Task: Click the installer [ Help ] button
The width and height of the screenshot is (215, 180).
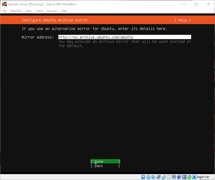Action: (183, 20)
